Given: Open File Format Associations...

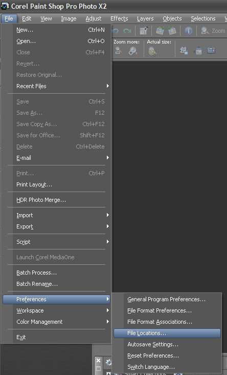Looking at the screenshot, I should pos(167,322).
